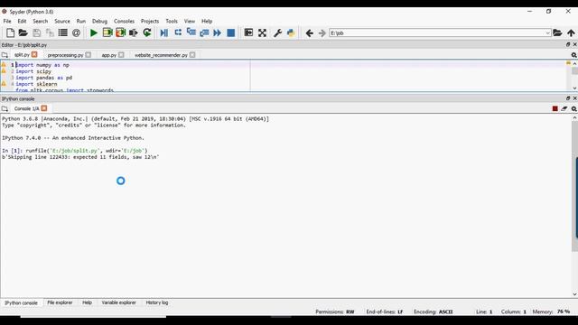This screenshot has width=578, height=325.
Task: Close the website_recommender.py tab
Action: pyautogui.click(x=192, y=54)
